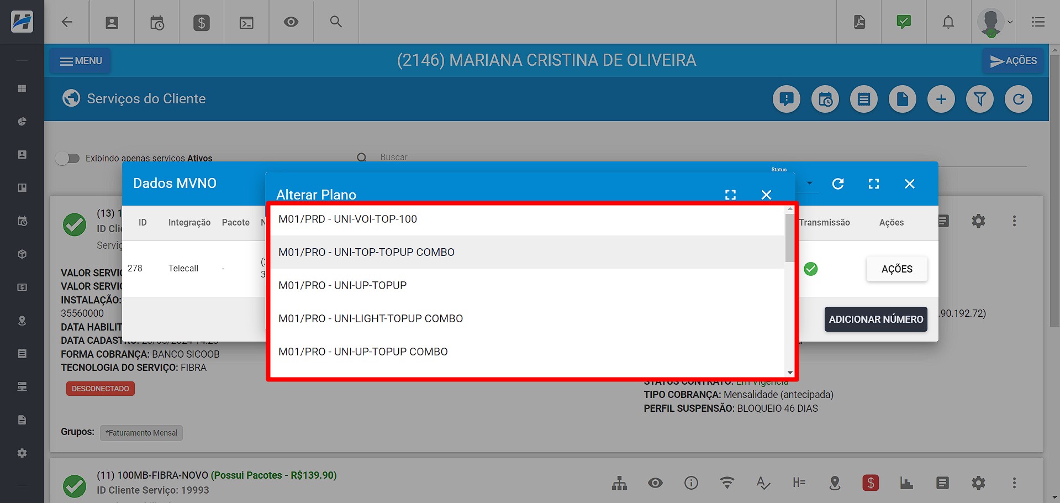Open the PDF document icon

859,22
